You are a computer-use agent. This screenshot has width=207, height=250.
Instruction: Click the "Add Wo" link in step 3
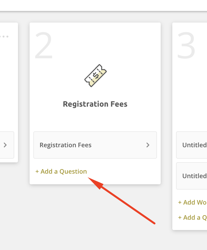pos(192,202)
